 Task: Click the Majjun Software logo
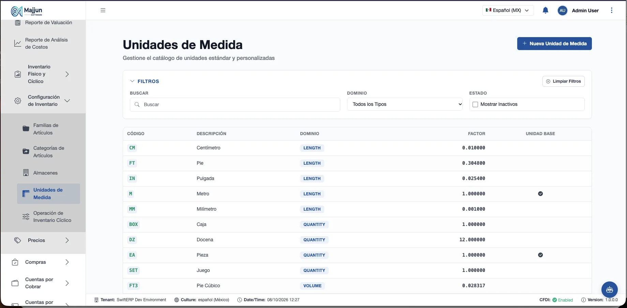[x=27, y=11]
